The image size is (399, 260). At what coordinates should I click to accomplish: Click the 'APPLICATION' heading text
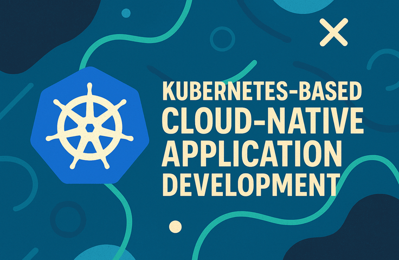coord(252,153)
